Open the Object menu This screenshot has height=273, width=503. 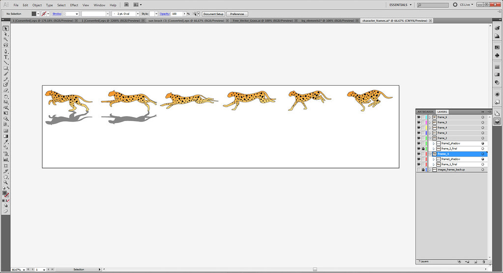[37, 5]
